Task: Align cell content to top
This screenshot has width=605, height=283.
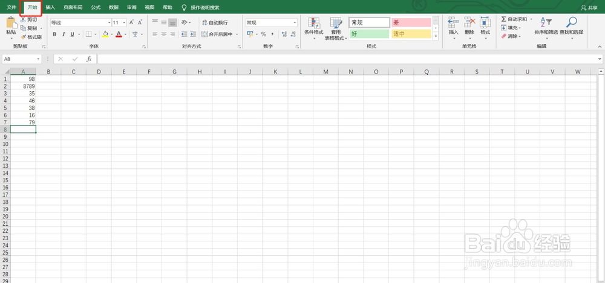Action: point(155,22)
